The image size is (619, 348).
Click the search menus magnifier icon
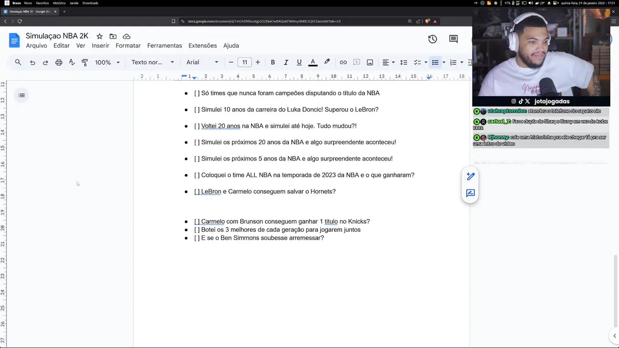pyautogui.click(x=18, y=62)
